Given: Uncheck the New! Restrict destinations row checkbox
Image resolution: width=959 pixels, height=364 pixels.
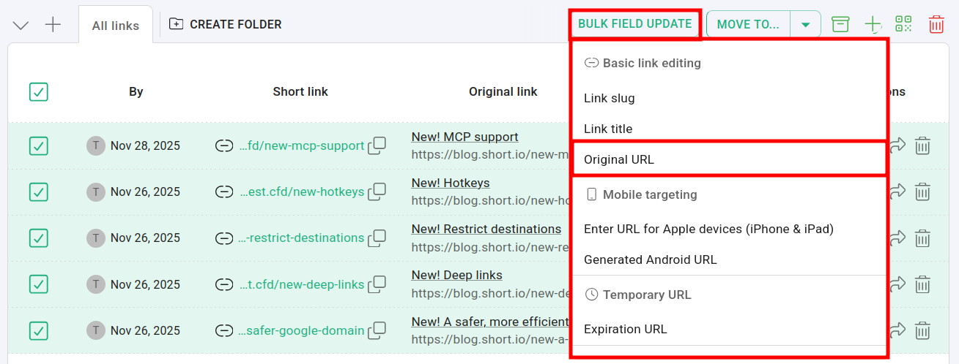Looking at the screenshot, I should (x=39, y=238).
